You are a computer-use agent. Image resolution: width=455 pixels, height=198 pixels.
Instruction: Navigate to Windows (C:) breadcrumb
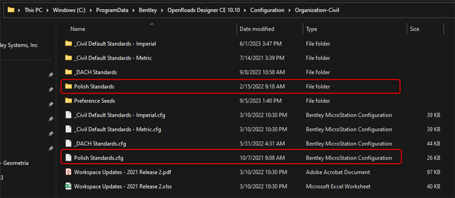[x=68, y=10]
